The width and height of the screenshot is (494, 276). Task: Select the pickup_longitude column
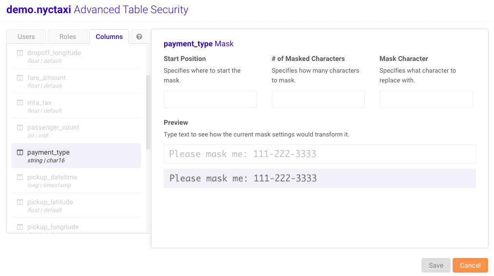[53, 227]
